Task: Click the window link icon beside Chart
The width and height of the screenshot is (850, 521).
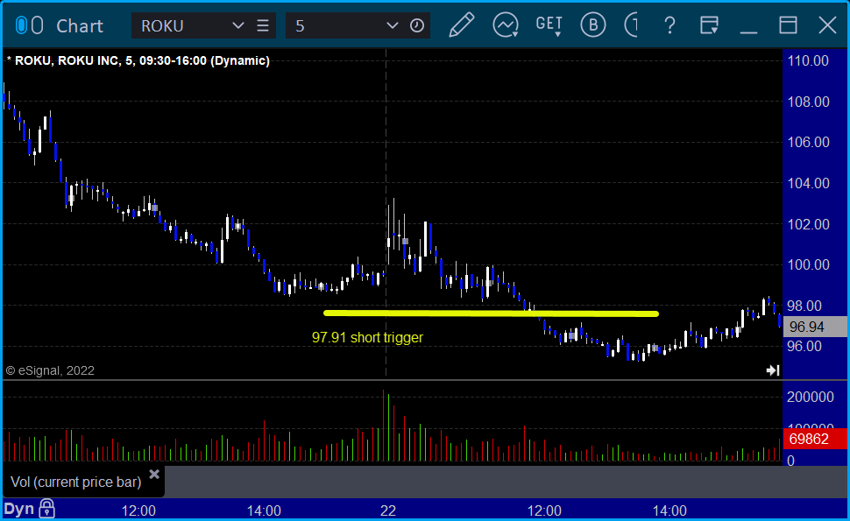Action: click(29, 25)
